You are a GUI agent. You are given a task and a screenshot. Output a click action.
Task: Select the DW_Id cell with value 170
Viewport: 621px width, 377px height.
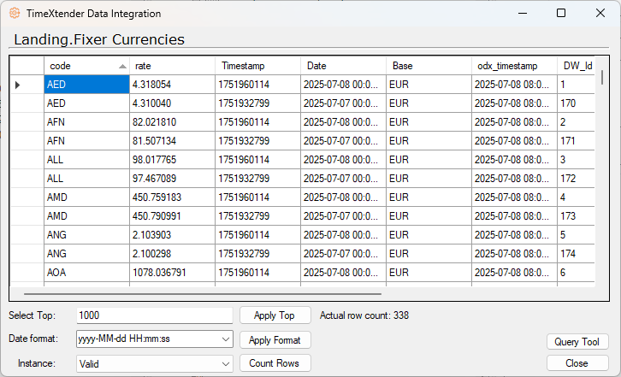tap(577, 103)
